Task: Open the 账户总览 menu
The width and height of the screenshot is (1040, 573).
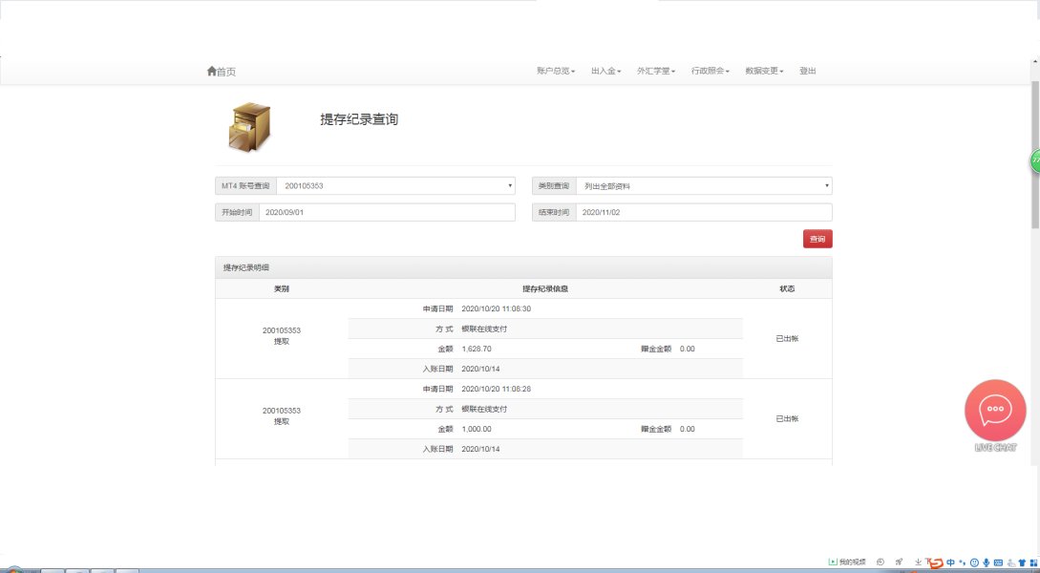Action: click(556, 72)
